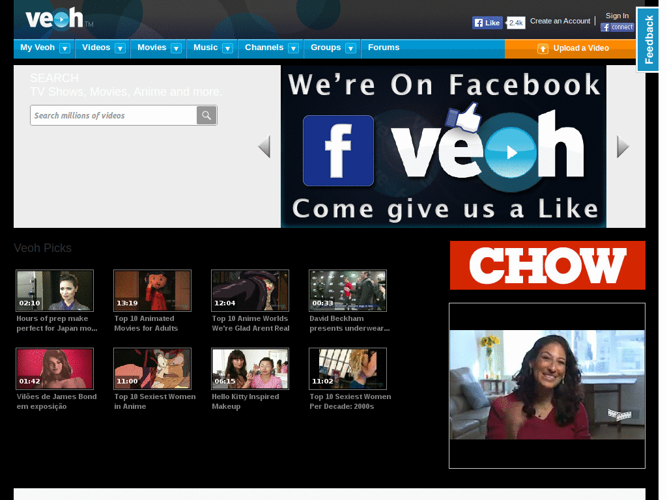
Task: Open the 01:42 James Bond thumbnail
Action: pos(55,368)
